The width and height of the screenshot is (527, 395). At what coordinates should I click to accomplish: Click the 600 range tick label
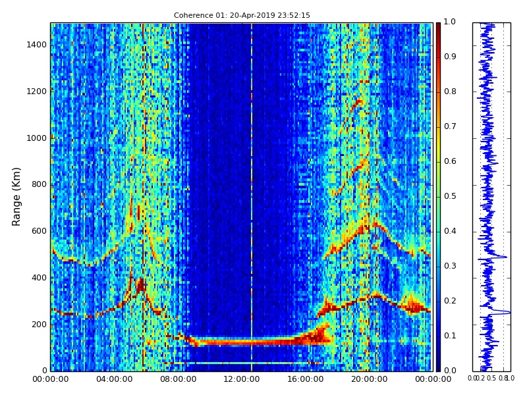39,231
